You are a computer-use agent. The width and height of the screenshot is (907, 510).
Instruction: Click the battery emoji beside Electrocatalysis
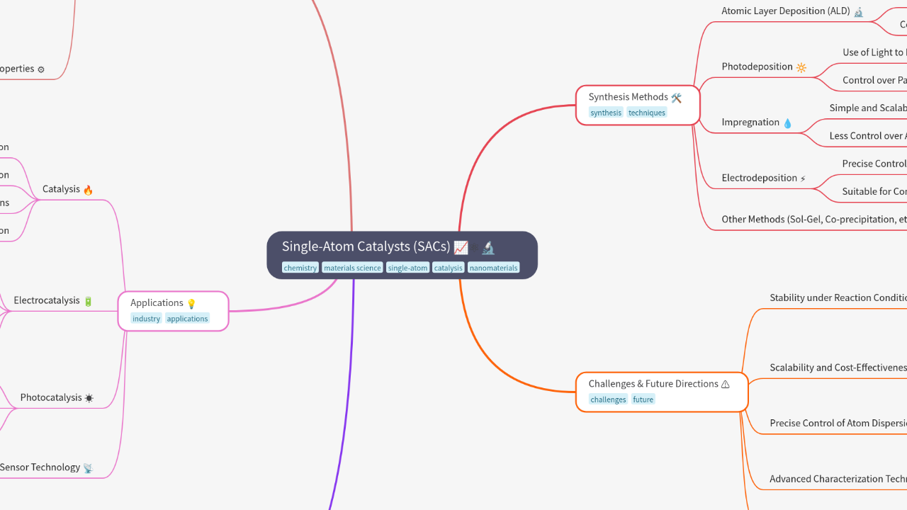pyautogui.click(x=88, y=301)
